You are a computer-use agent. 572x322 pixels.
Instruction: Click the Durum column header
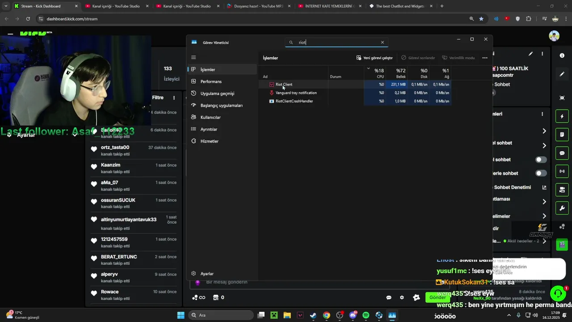point(346,73)
